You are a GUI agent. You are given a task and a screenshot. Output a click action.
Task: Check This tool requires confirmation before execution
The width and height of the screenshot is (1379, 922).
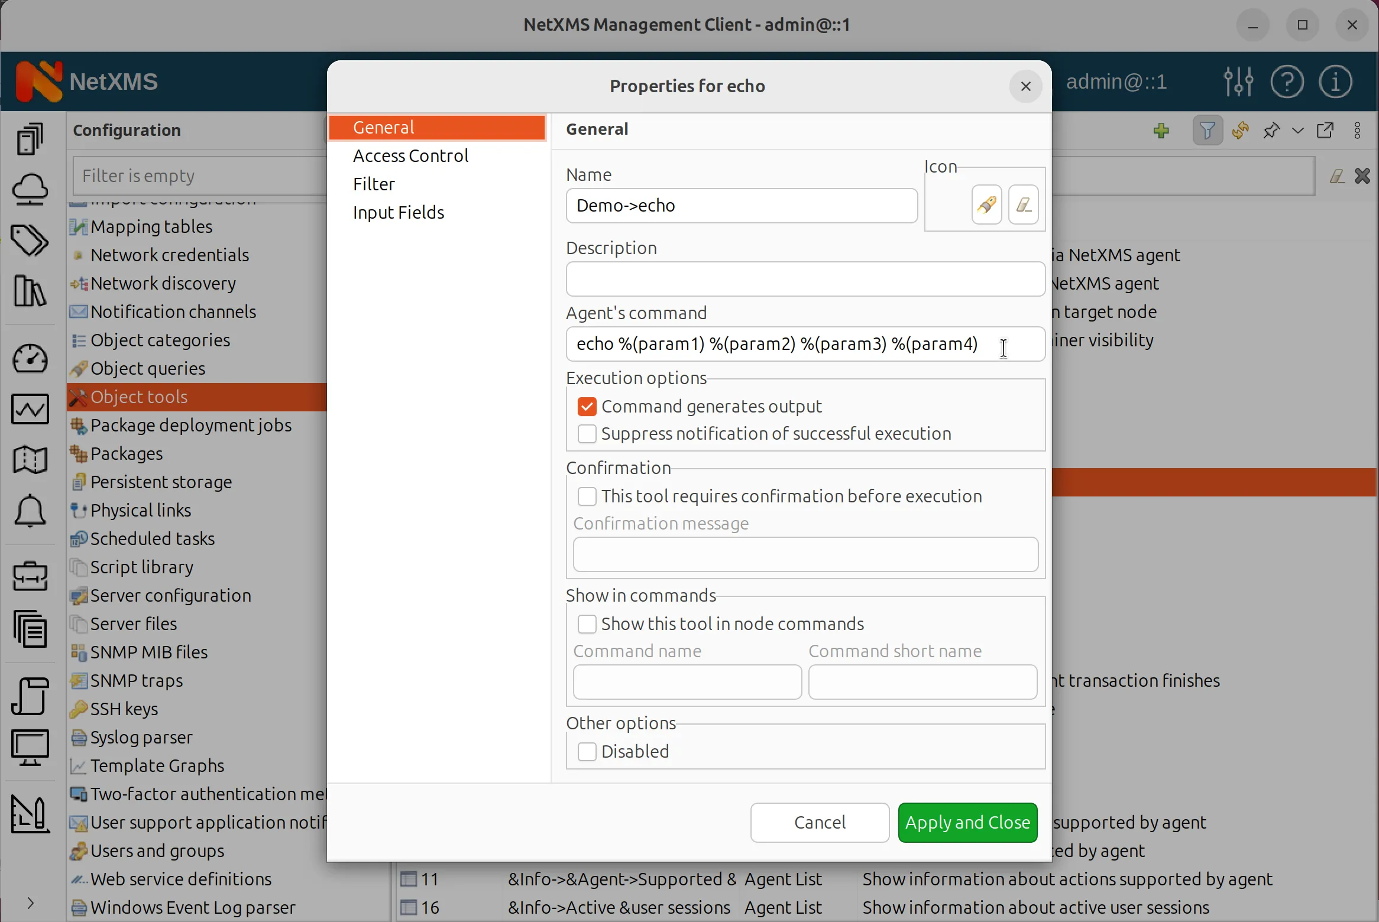[x=587, y=496]
